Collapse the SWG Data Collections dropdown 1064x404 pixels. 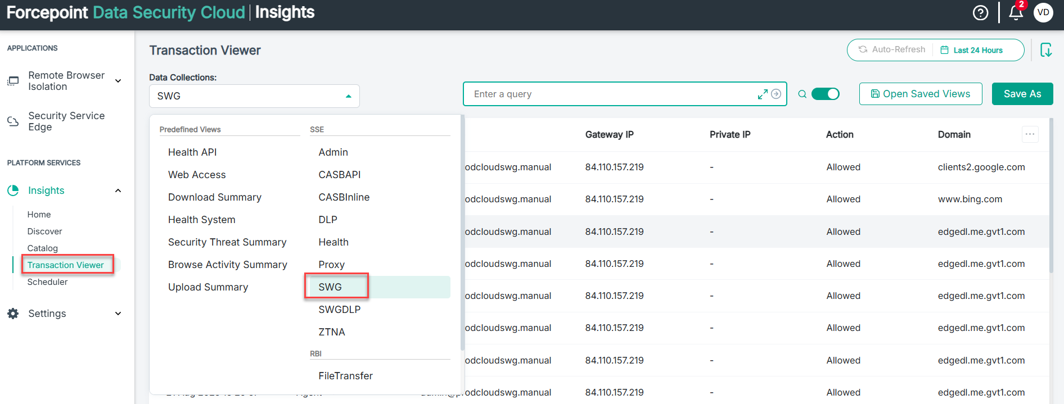348,96
